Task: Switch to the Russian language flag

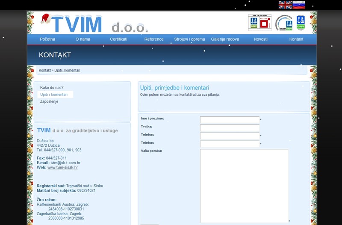Action: [x=298, y=5]
